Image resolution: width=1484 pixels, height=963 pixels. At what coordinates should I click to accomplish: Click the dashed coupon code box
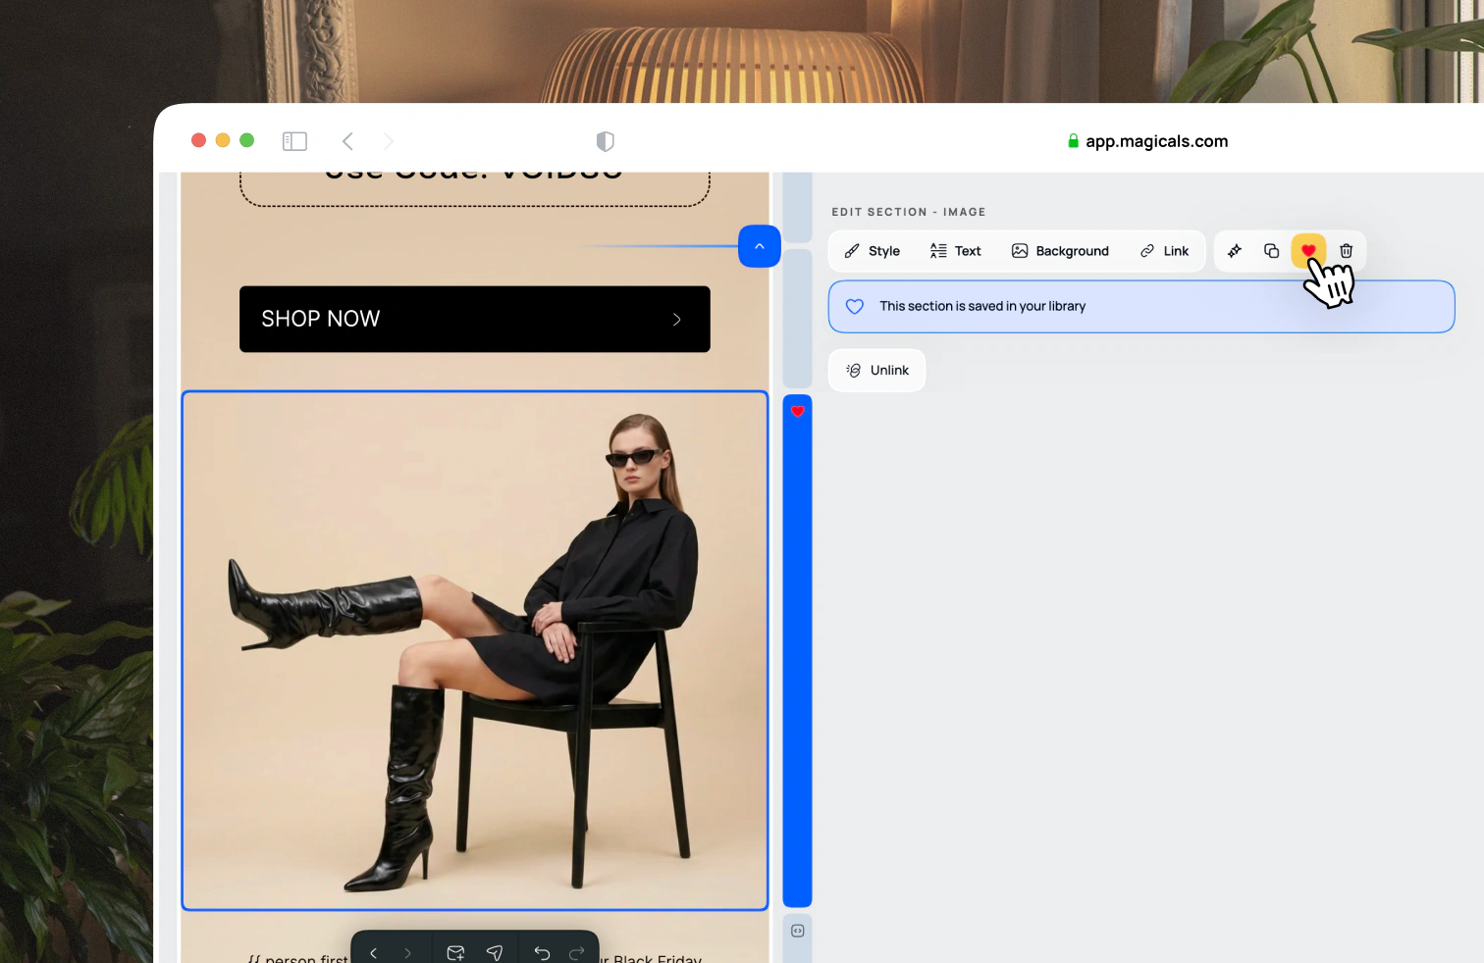pyautogui.click(x=475, y=188)
